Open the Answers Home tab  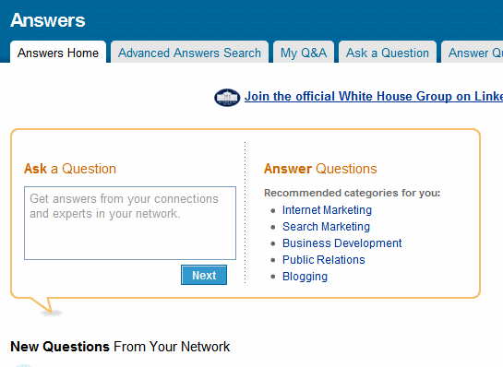58,53
